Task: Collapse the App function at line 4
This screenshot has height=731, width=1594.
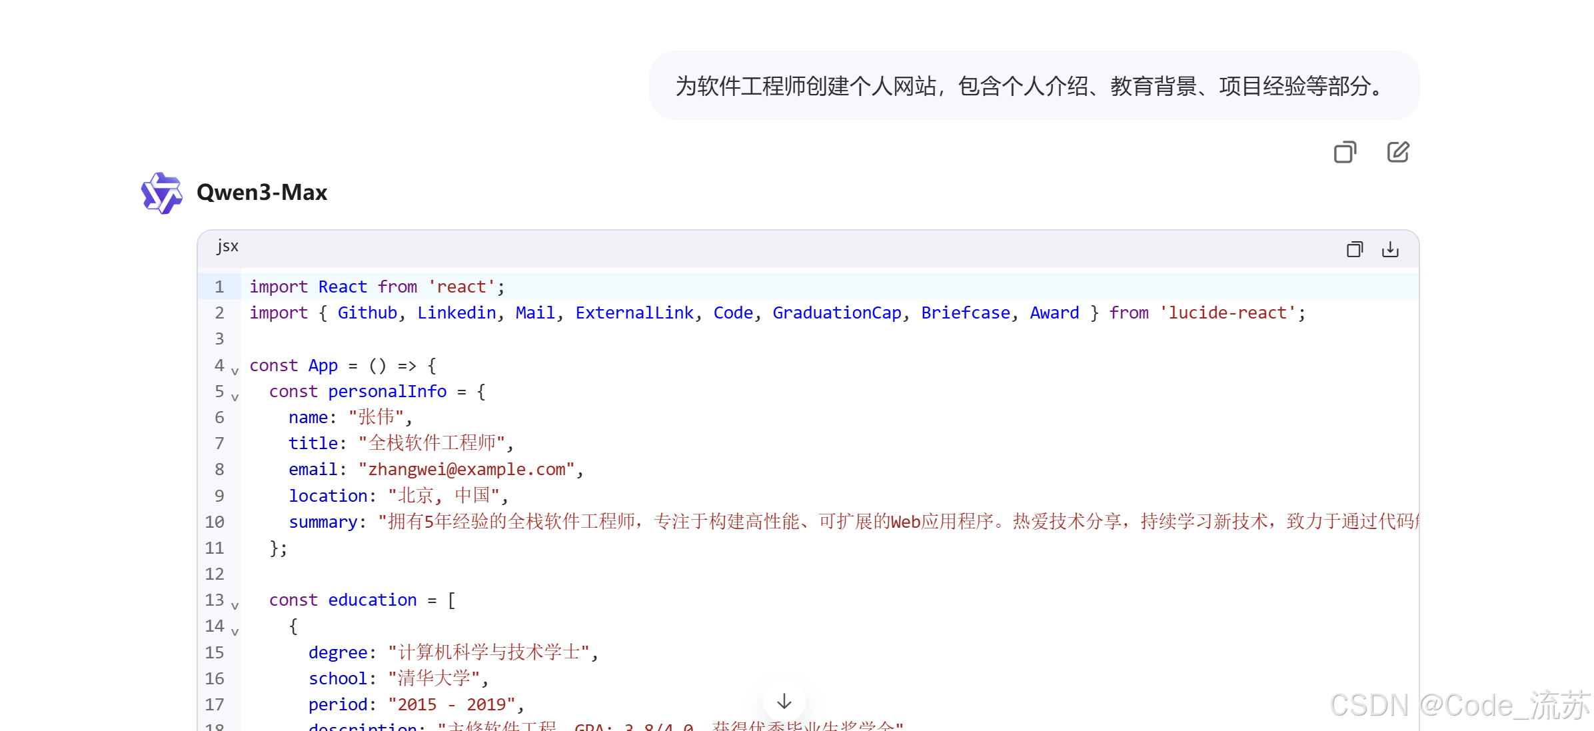Action: [235, 370]
